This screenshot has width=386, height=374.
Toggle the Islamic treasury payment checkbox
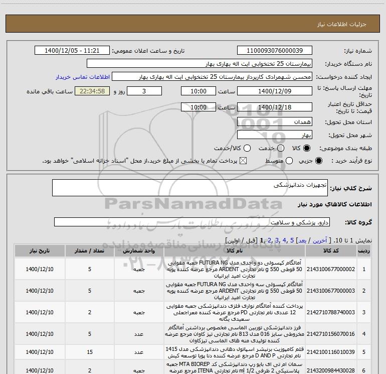tap(243, 161)
